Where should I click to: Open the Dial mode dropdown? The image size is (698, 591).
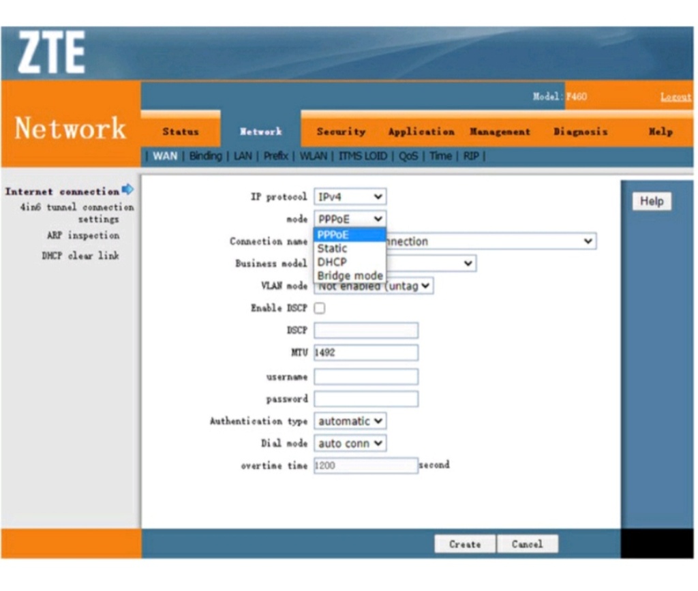pos(350,443)
